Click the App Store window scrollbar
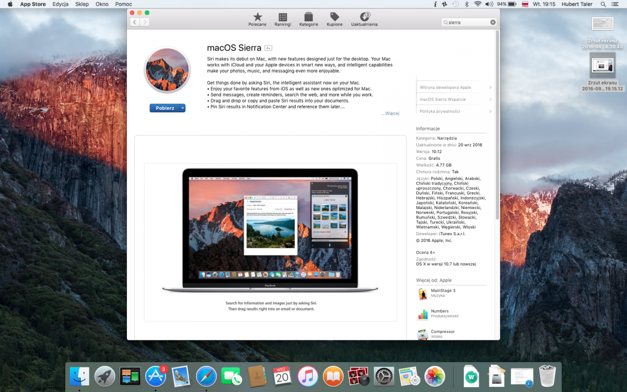The width and height of the screenshot is (627, 392). 497,125
